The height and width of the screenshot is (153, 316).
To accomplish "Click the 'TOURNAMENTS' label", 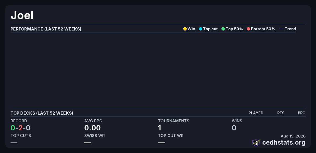I will [174, 121].
